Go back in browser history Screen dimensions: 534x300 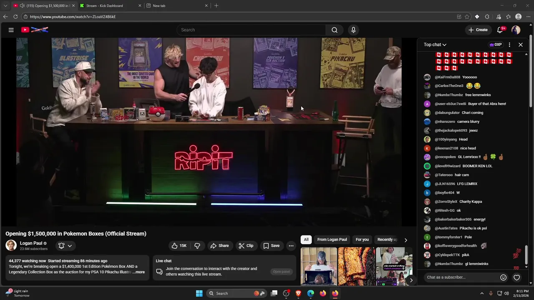point(5,17)
